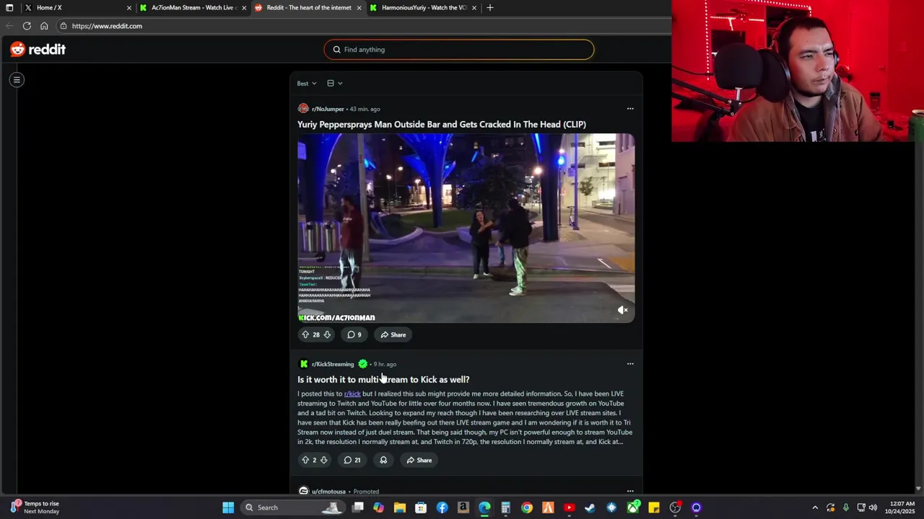Image resolution: width=924 pixels, height=519 pixels.
Task: Open the Windows Start menu
Action: 228,507
